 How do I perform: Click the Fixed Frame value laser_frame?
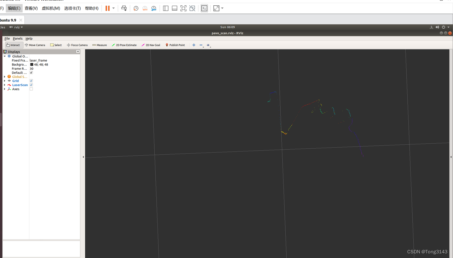tap(38, 61)
